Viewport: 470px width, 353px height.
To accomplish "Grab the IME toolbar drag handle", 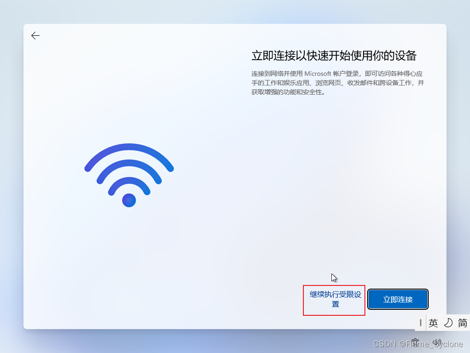I will pyautogui.click(x=420, y=323).
